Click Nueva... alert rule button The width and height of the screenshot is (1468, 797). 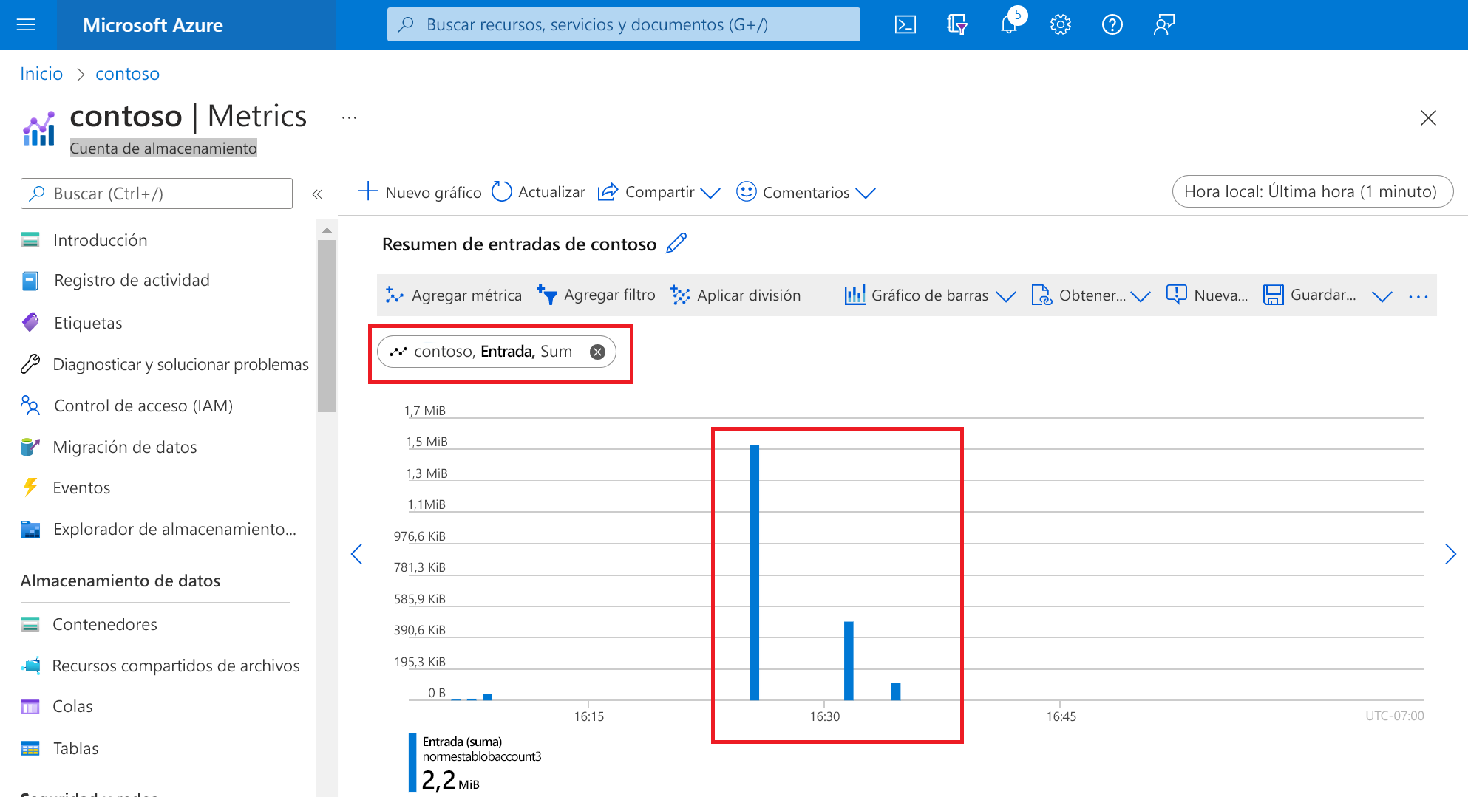[1207, 295]
